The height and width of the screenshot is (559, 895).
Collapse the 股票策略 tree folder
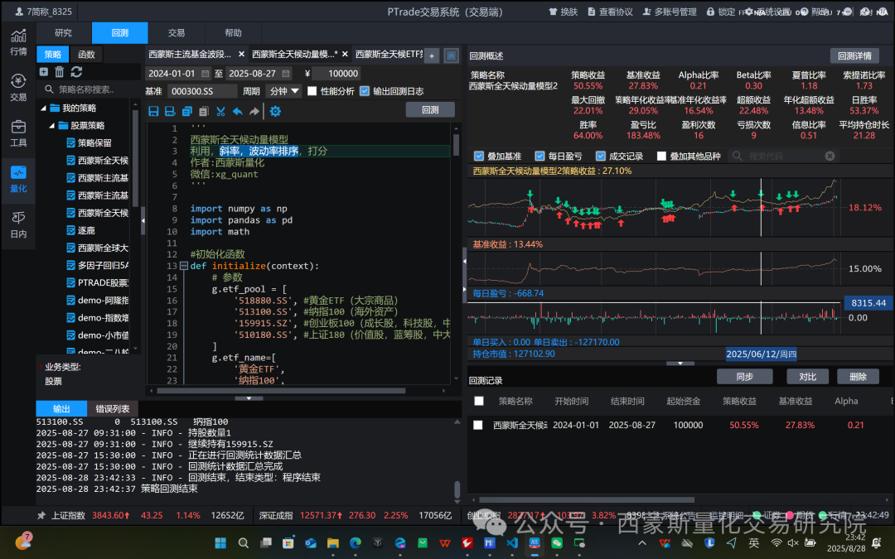(x=52, y=126)
